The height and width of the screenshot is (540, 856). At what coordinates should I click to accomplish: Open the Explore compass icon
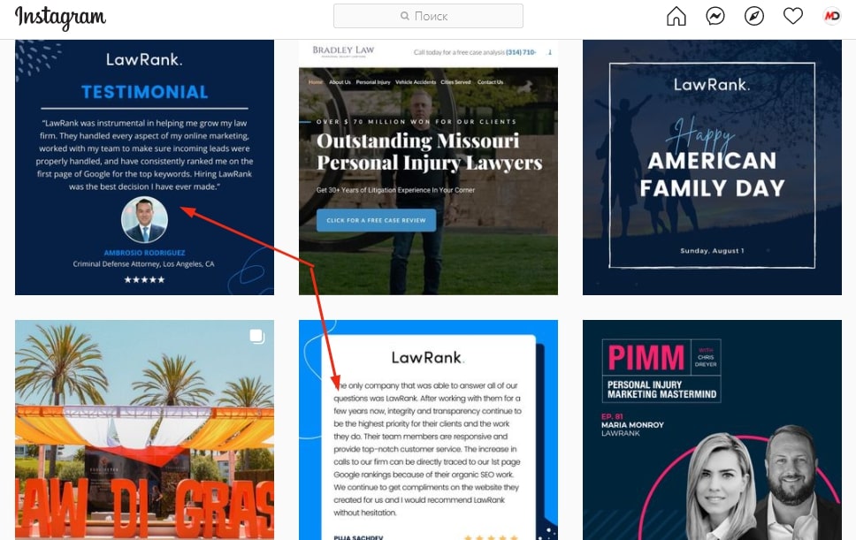754,16
